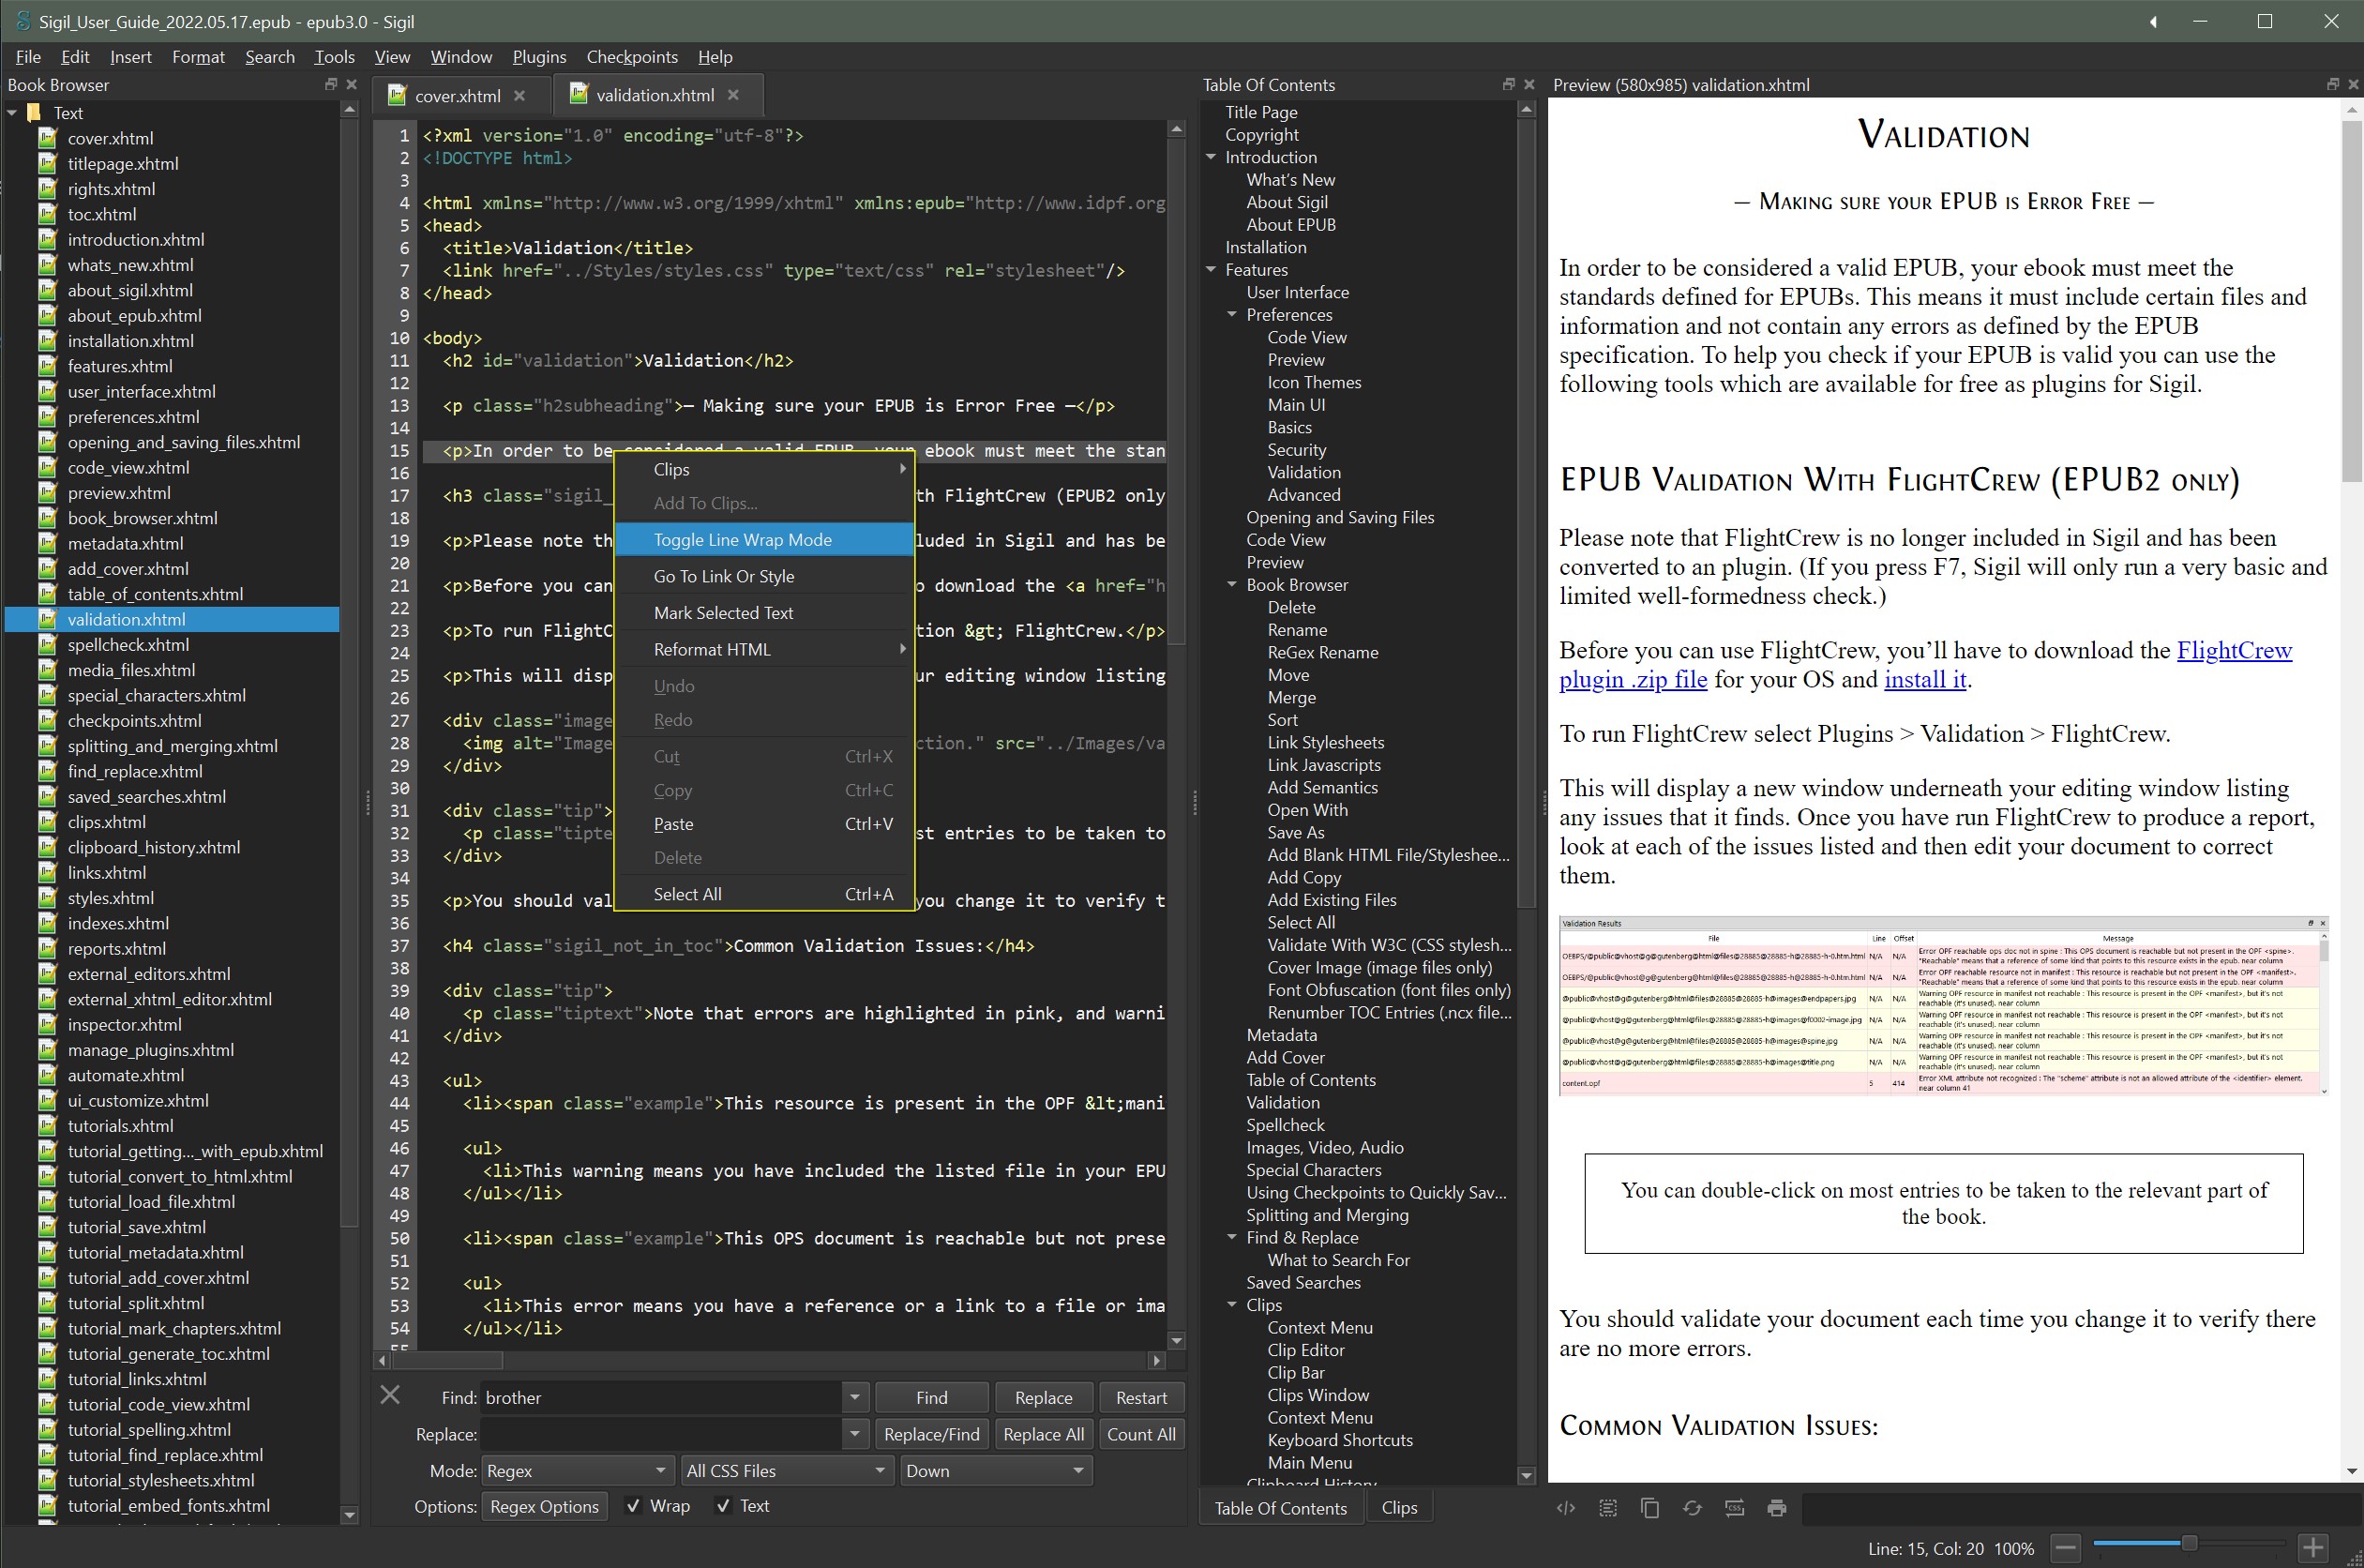This screenshot has width=2364, height=1568.
Task: Click the zoom in plus button
Action: (x=2313, y=1548)
